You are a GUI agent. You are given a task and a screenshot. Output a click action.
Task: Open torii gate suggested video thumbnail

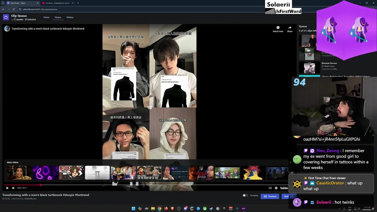pyautogui.click(x=97, y=173)
